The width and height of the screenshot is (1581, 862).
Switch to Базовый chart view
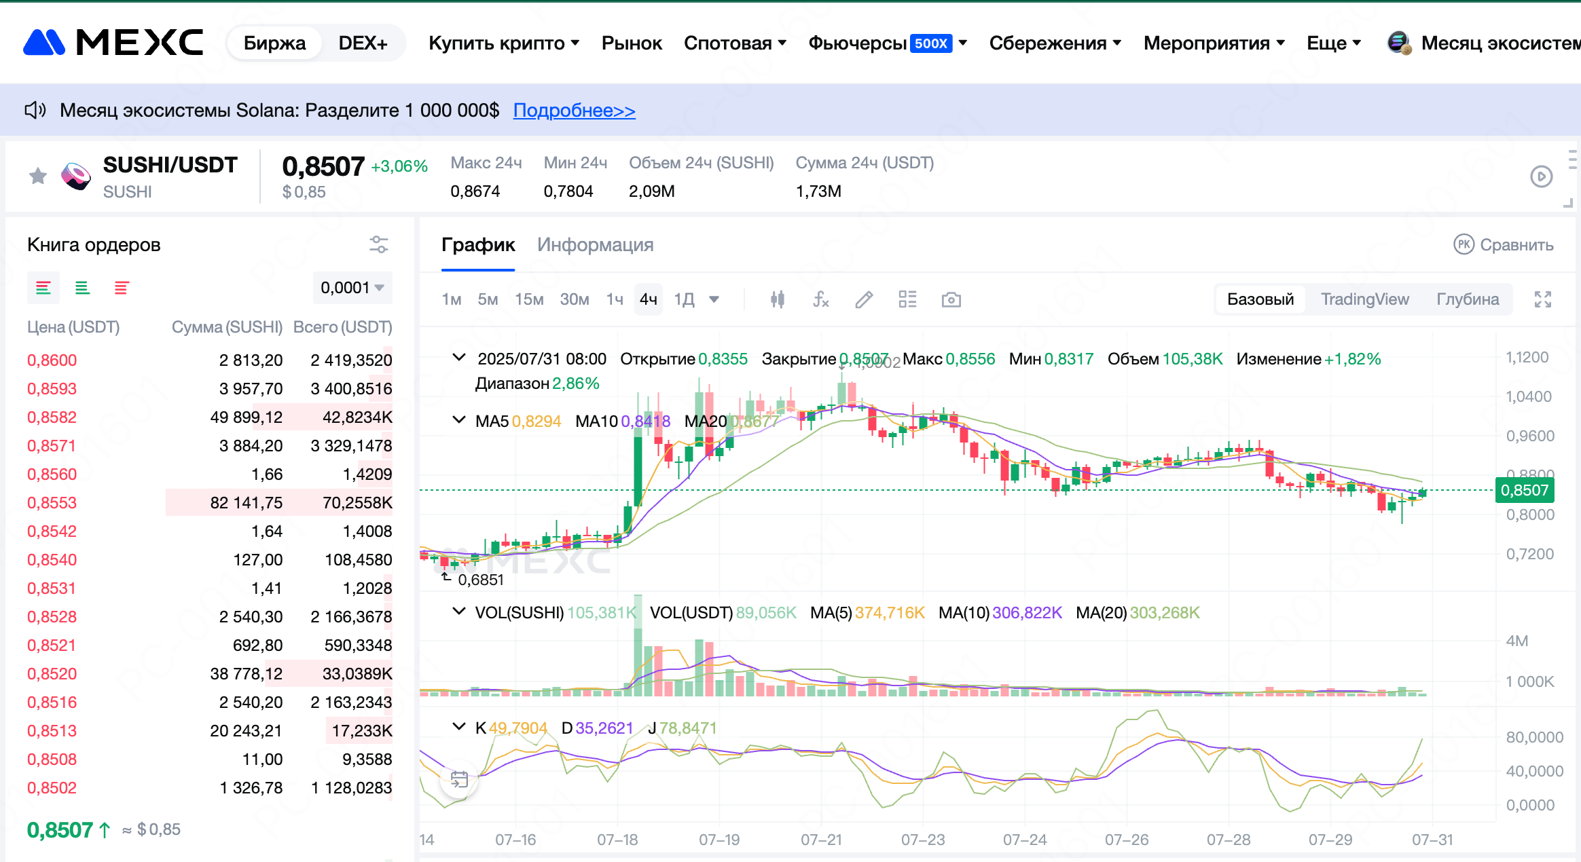pyautogui.click(x=1260, y=299)
